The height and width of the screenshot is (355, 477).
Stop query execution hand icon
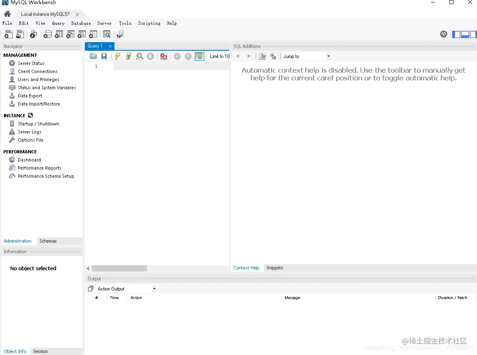click(x=150, y=56)
